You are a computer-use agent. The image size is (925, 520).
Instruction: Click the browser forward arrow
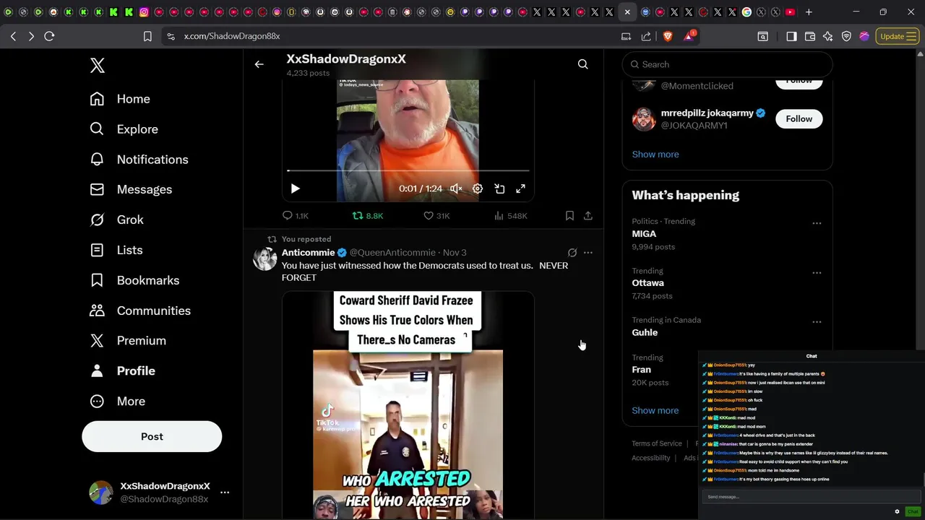coord(31,36)
